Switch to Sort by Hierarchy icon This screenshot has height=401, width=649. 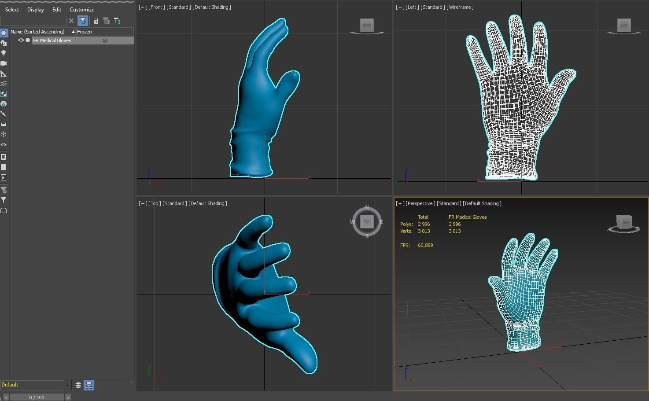[89, 385]
